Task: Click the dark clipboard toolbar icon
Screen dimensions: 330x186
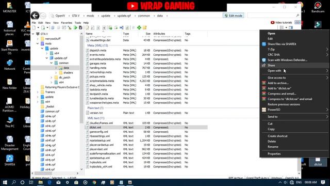Action: (80, 27)
